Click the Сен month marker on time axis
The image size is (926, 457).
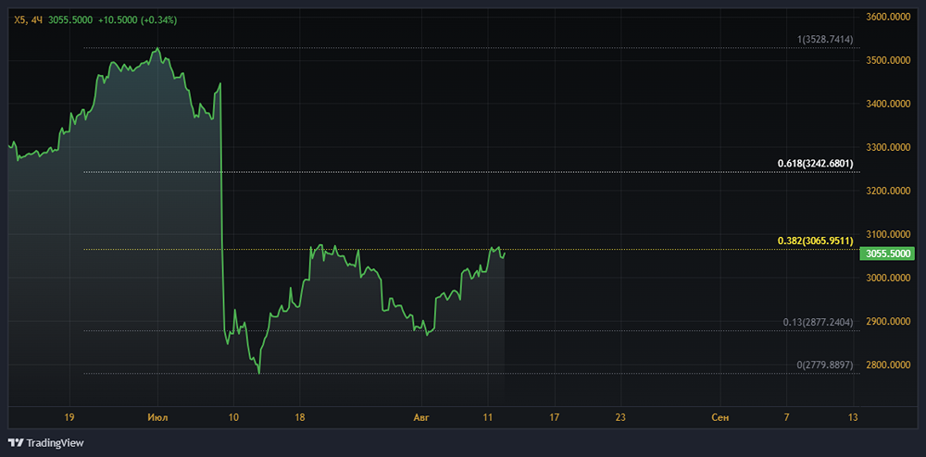coord(720,418)
